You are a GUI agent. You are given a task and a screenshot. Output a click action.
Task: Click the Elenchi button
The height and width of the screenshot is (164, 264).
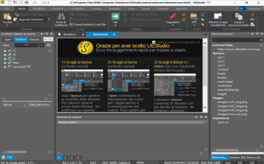coord(35,39)
